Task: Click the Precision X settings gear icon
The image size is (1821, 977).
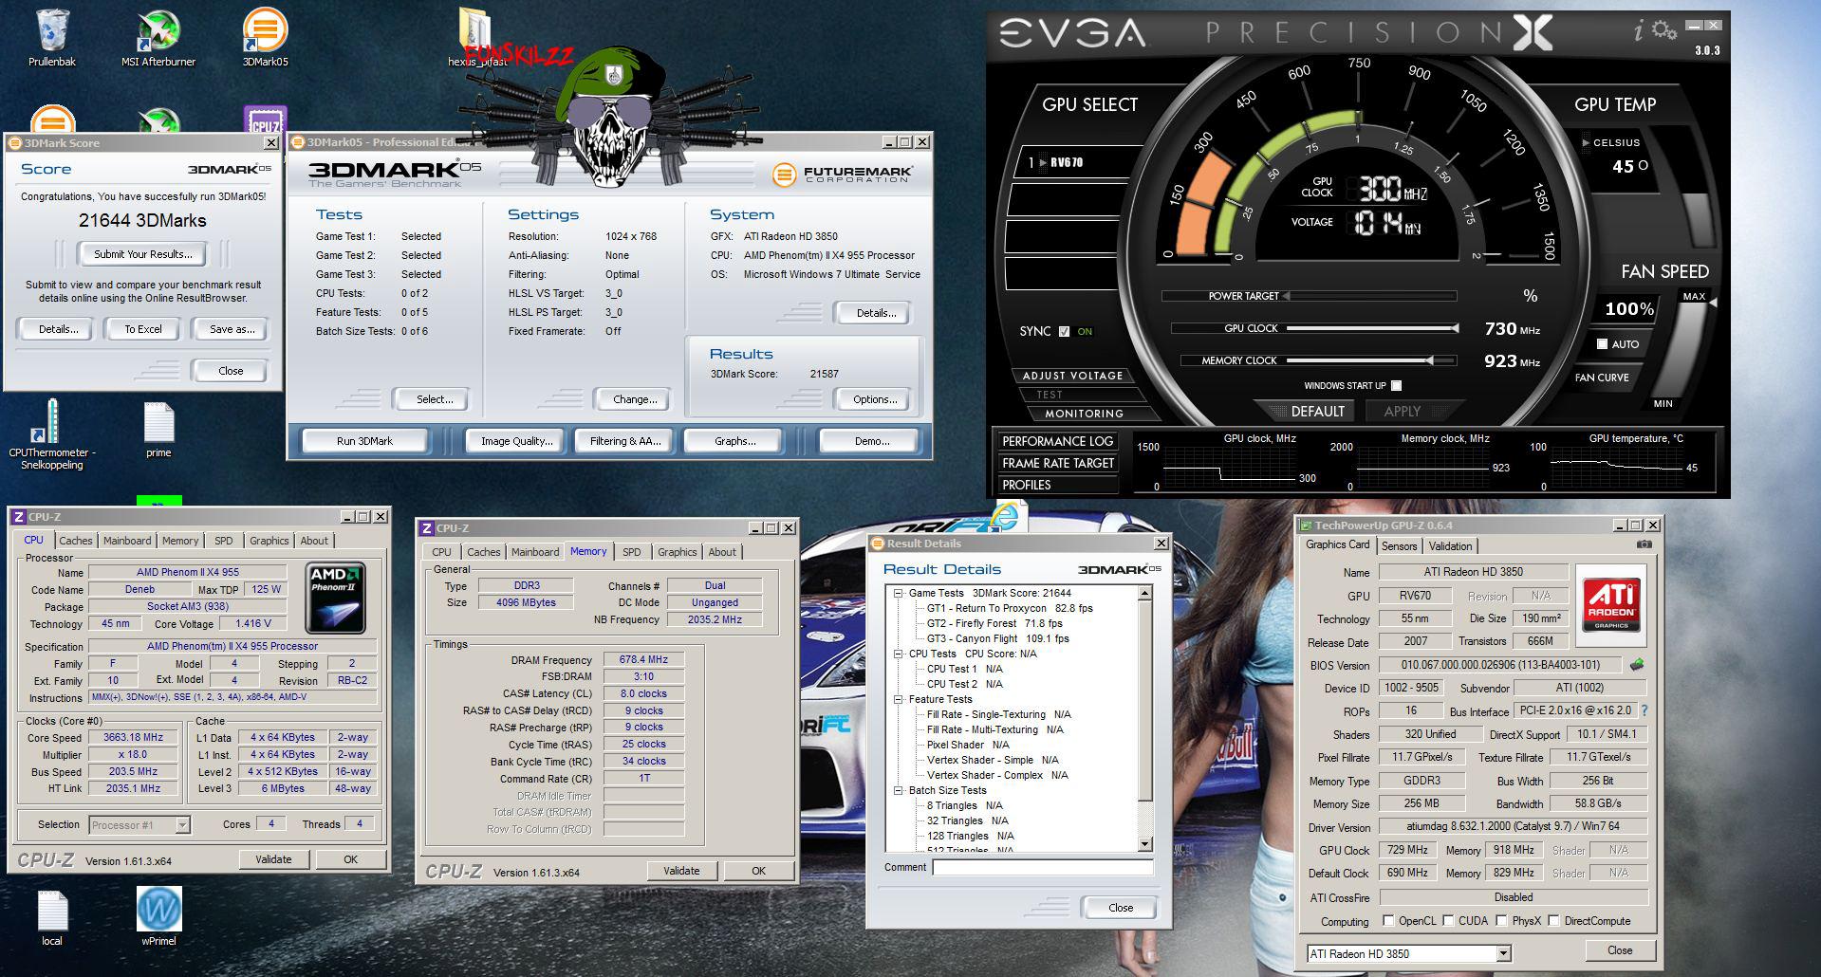Action: tap(1663, 30)
